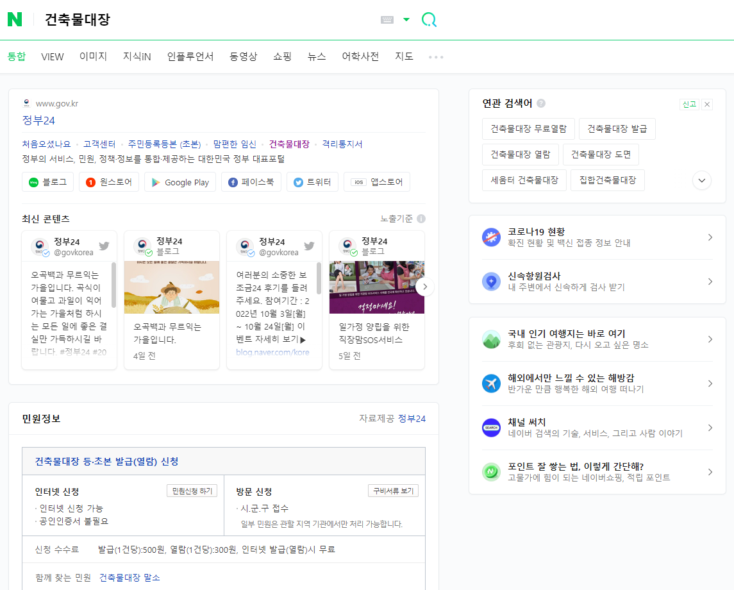Open the 격리통지서 link
The width and height of the screenshot is (734, 590).
click(342, 144)
